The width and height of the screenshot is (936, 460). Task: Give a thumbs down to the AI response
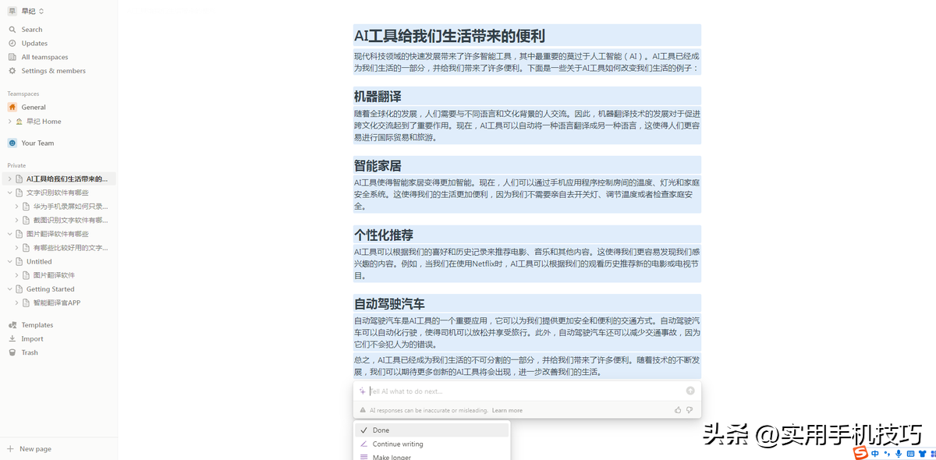pyautogui.click(x=689, y=409)
